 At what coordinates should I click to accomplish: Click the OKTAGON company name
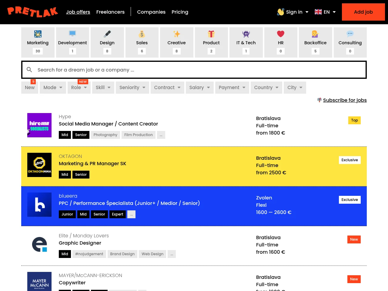point(70,156)
